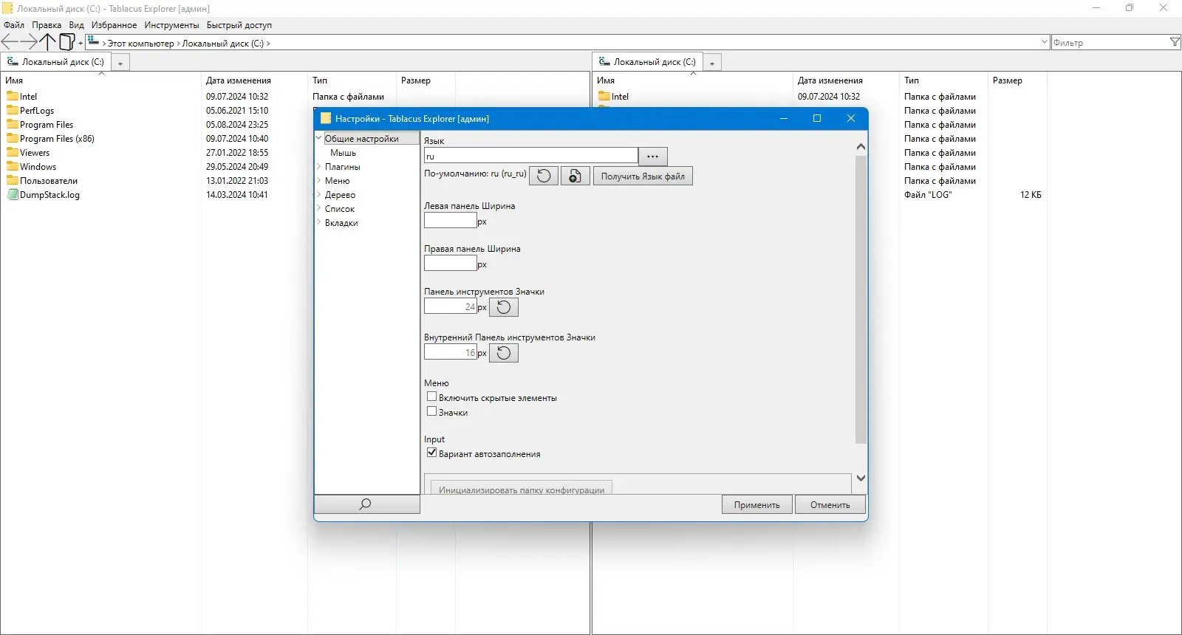Browse for language with the ellipsis button
Viewport: 1182px width, 635px height.
click(653, 156)
